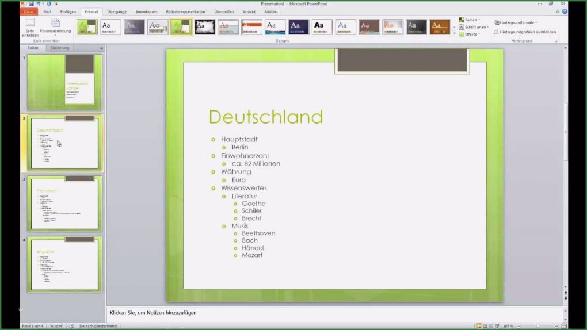The image size is (587, 330).
Task: Apply the orange-brown theme at gallery end
Action: [440, 27]
